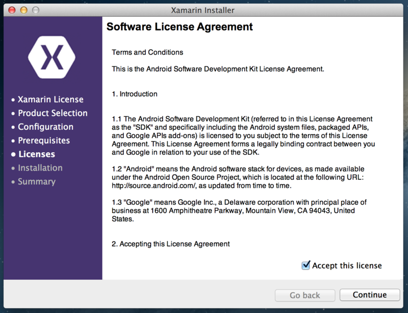Viewport: 408px width, 313px height.
Task: Click the 'Accept this license' label text
Action: click(347, 266)
